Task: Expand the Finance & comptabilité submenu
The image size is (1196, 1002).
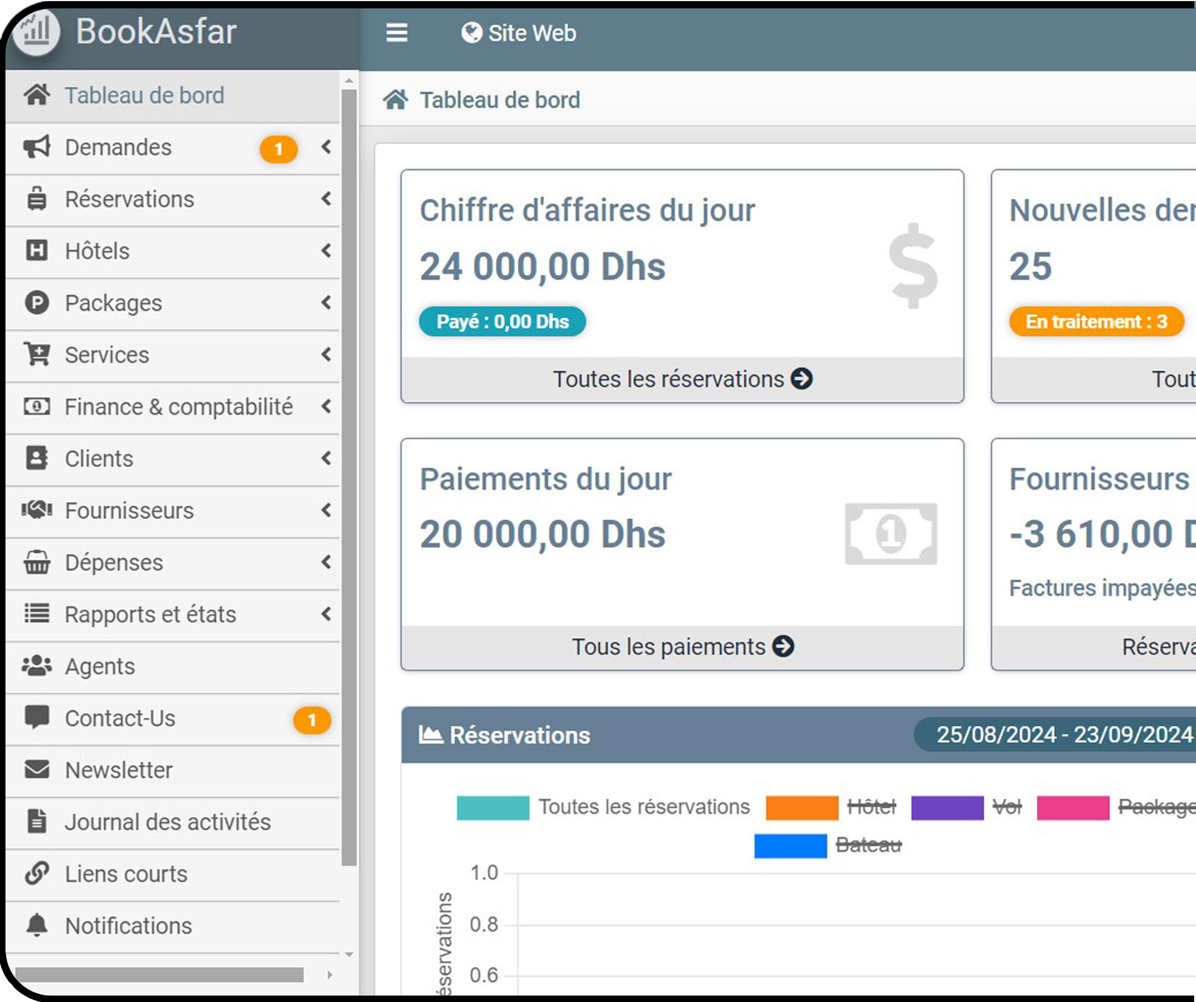Action: click(x=326, y=407)
